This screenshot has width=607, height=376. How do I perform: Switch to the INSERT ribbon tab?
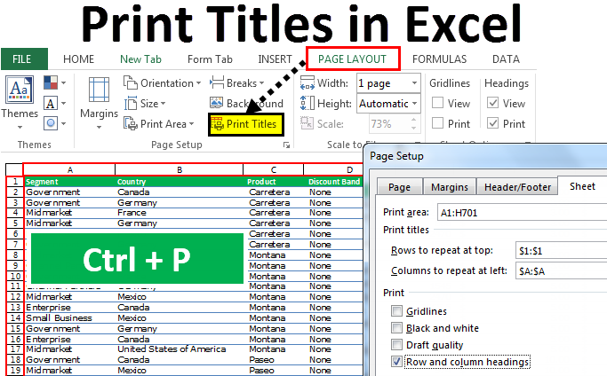click(x=275, y=59)
